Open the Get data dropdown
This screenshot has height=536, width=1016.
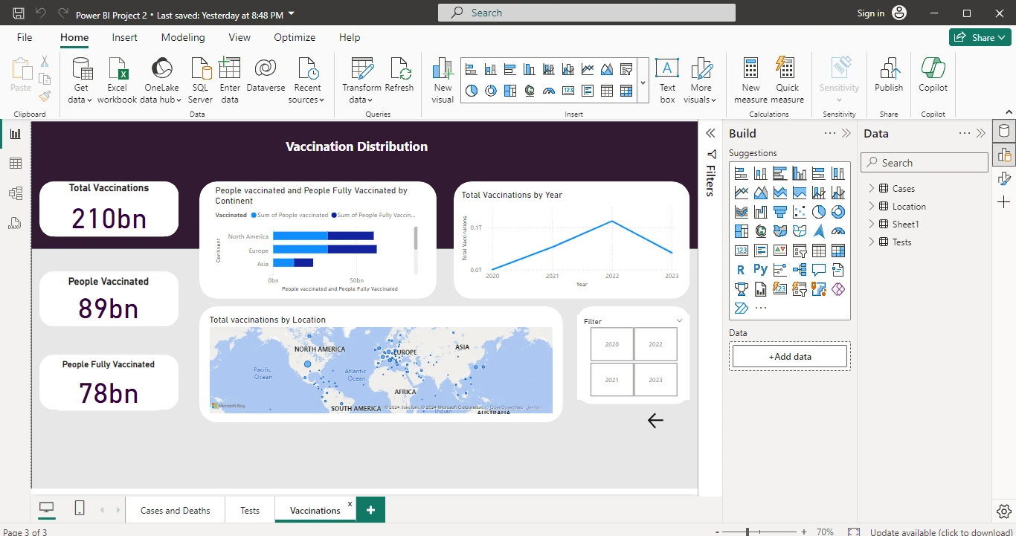tap(80, 80)
